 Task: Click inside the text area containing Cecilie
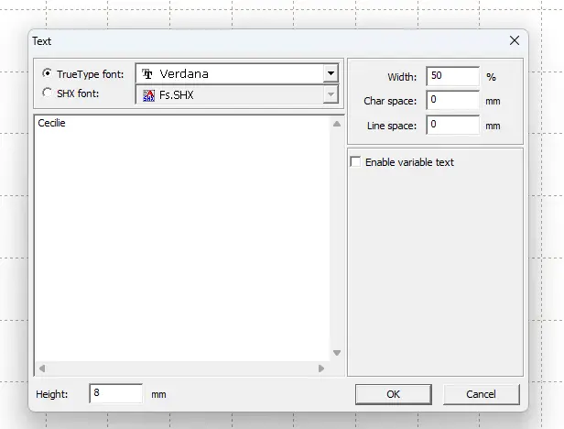182,238
